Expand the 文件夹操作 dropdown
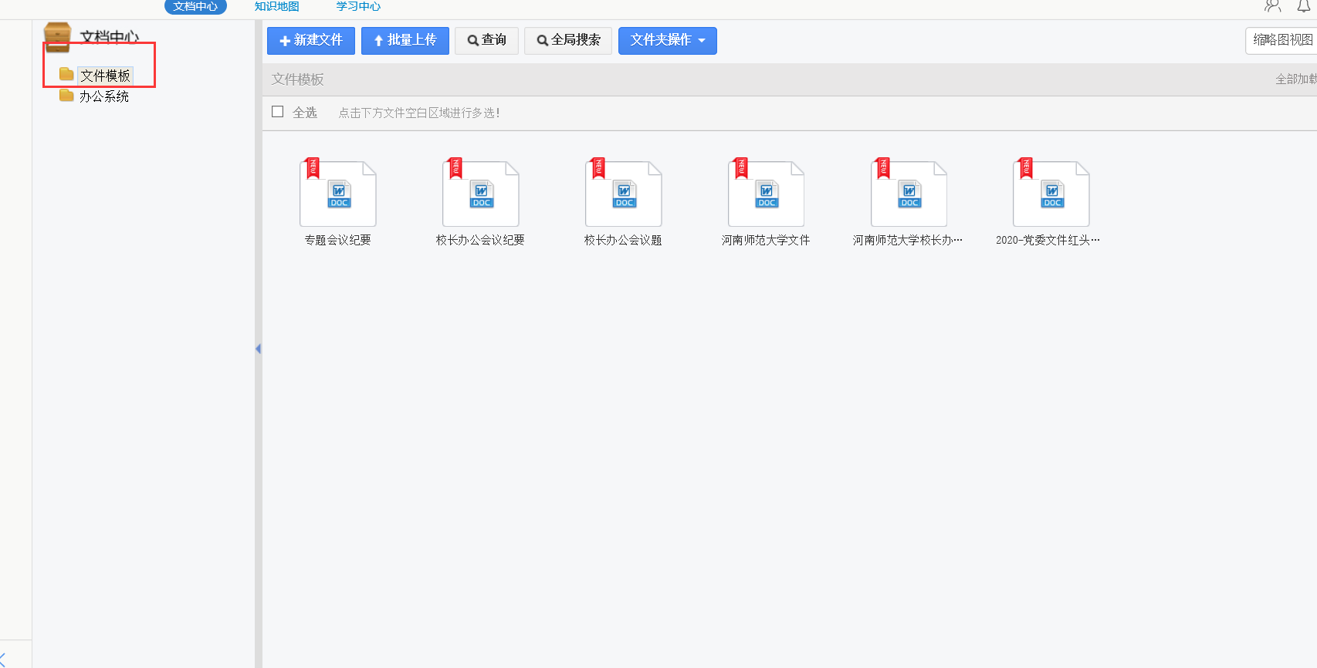1317x668 pixels. pos(667,41)
